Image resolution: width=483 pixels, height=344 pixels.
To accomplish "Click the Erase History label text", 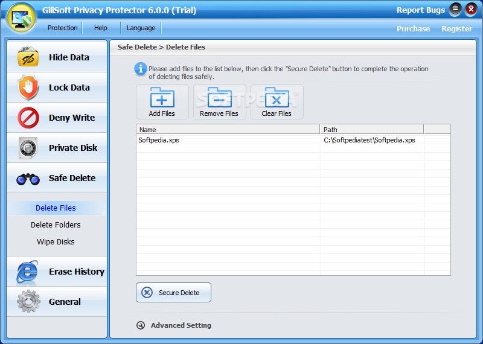I will (77, 272).
